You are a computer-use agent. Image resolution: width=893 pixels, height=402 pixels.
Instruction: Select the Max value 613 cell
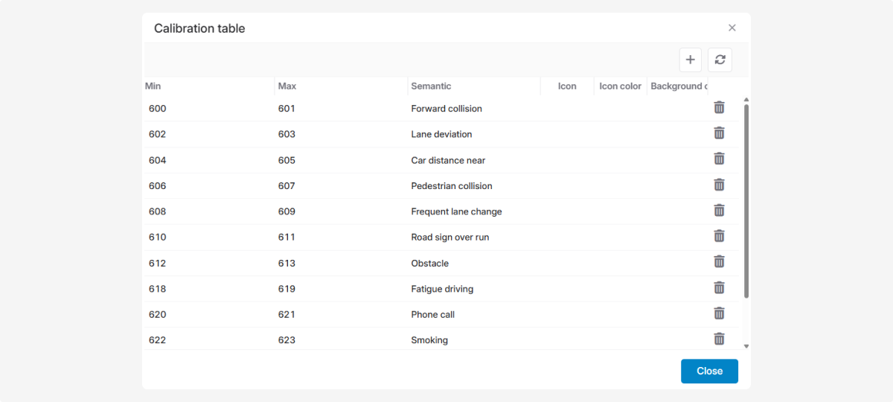pyautogui.click(x=287, y=264)
